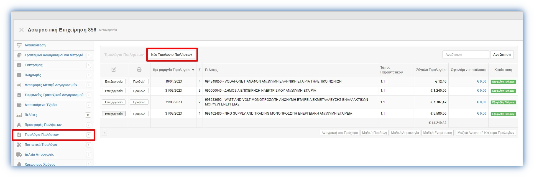Click the plus icon next to Εισπράξεις

[x=19, y=65]
